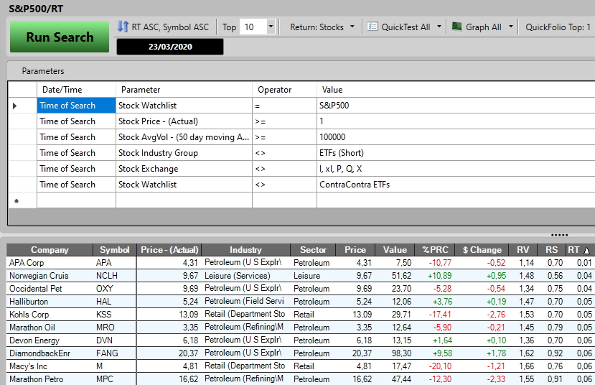Open the QuickTest All dropdown arrow
The image size is (595, 385).
[x=439, y=27]
